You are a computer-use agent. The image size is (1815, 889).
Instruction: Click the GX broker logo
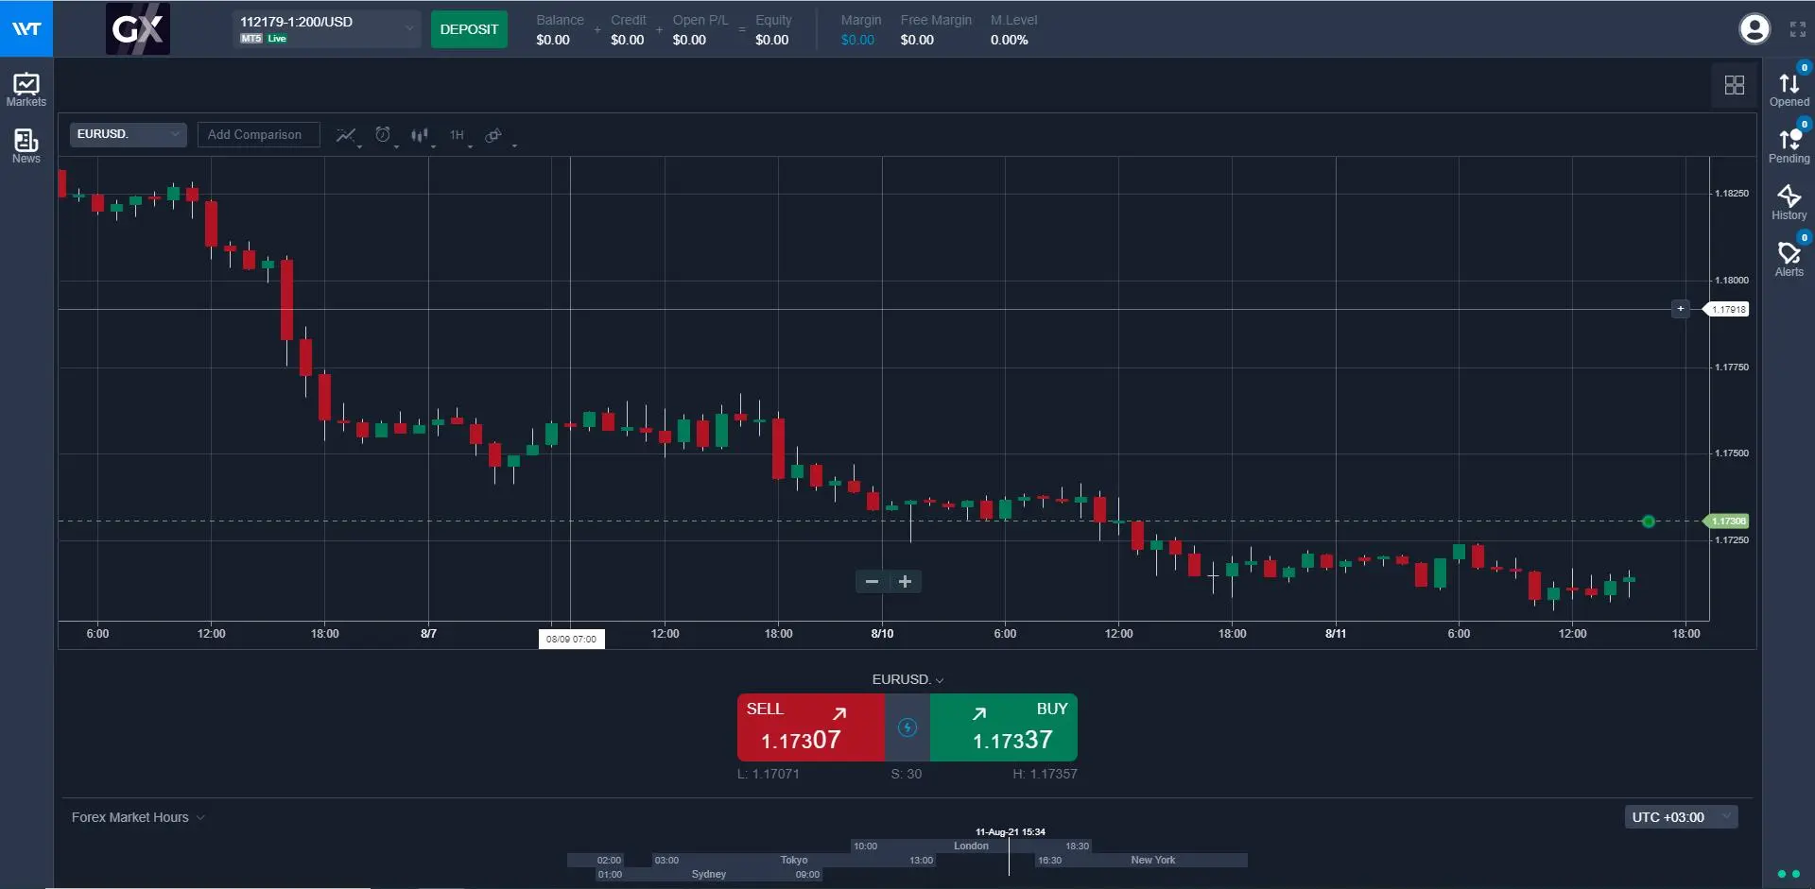click(x=138, y=29)
